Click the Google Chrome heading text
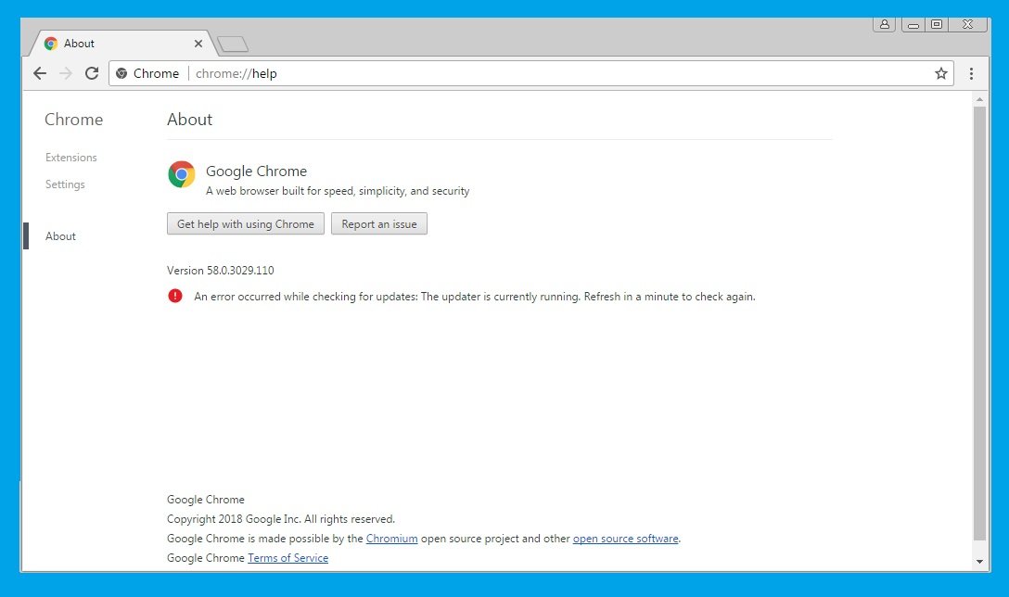 point(256,171)
